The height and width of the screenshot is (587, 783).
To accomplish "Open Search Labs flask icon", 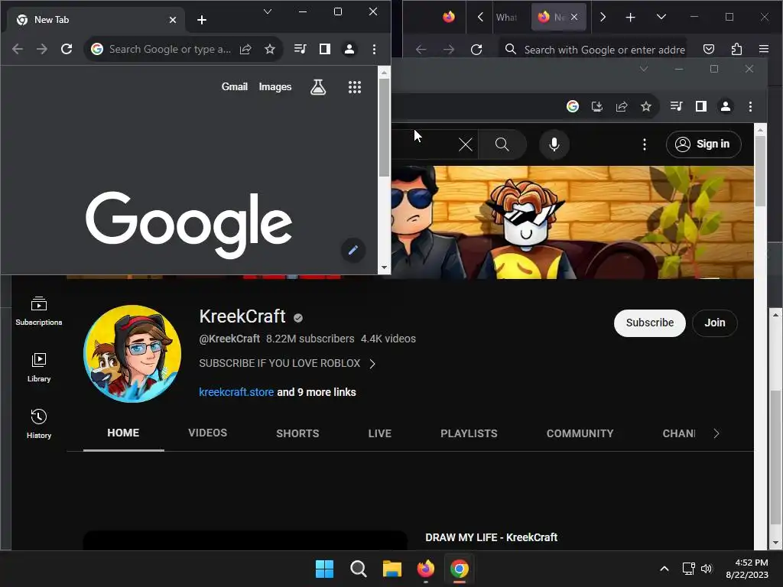I will click(318, 87).
